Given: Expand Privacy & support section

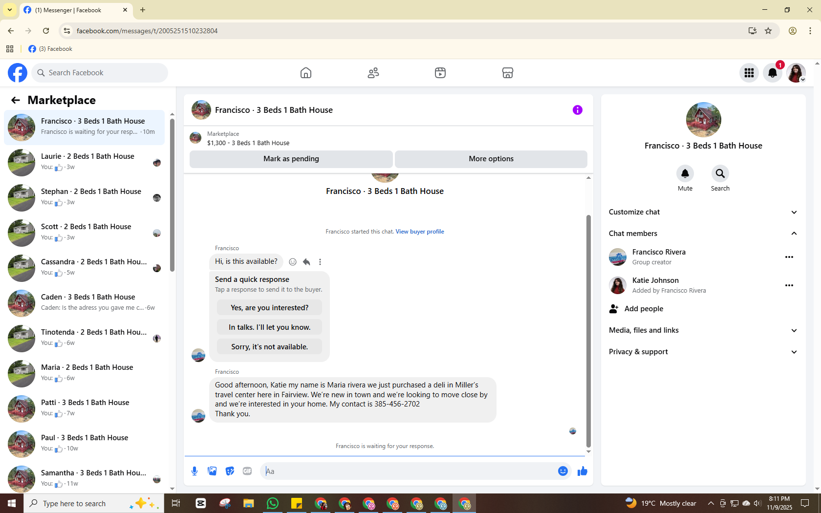Looking at the screenshot, I should tap(703, 352).
